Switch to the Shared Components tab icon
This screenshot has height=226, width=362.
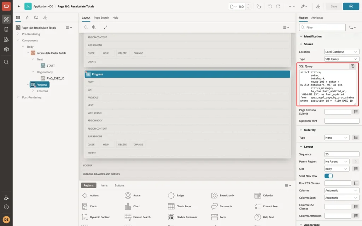(45, 18)
